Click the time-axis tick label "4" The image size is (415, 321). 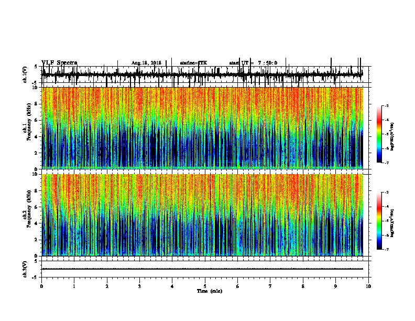click(x=172, y=286)
